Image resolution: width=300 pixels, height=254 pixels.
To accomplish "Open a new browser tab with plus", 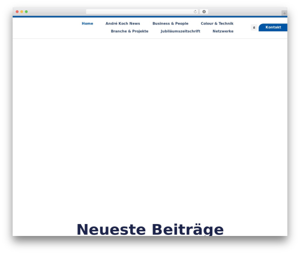I will [284, 13].
